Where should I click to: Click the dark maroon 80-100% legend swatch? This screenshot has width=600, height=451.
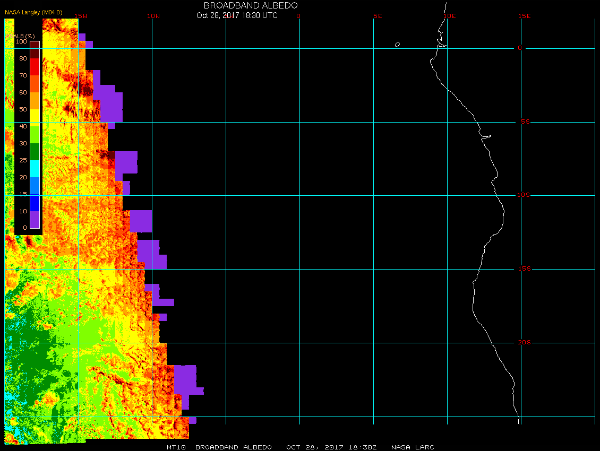click(35, 49)
